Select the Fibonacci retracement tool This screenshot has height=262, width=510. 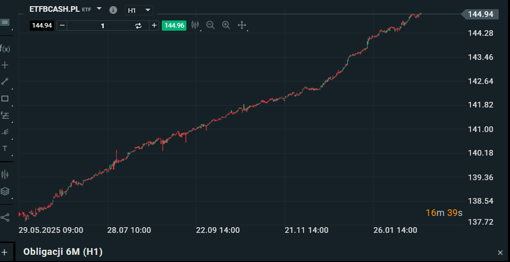(x=5, y=115)
